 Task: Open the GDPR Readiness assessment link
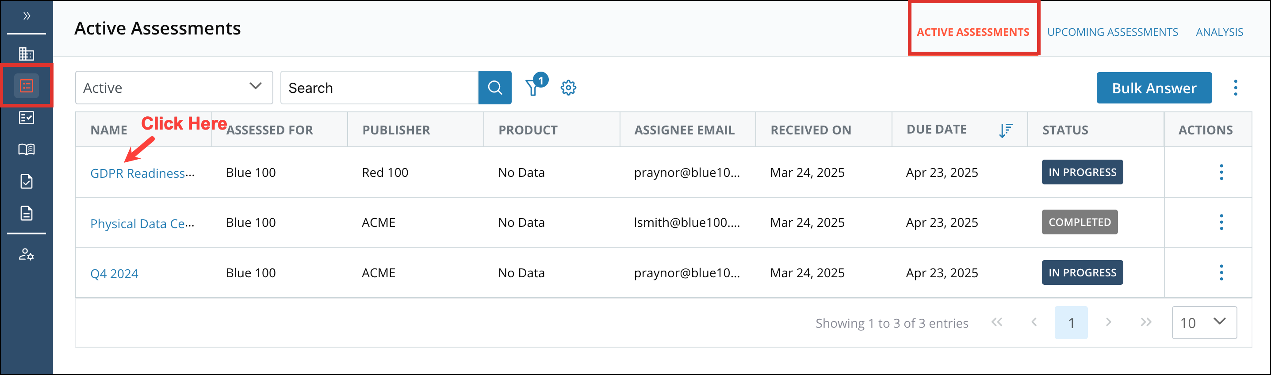pyautogui.click(x=142, y=173)
